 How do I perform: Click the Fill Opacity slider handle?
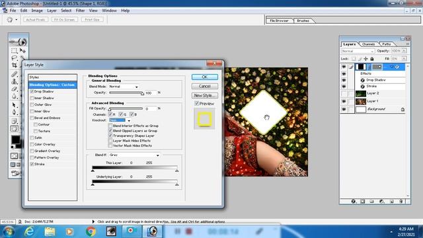tap(110, 110)
